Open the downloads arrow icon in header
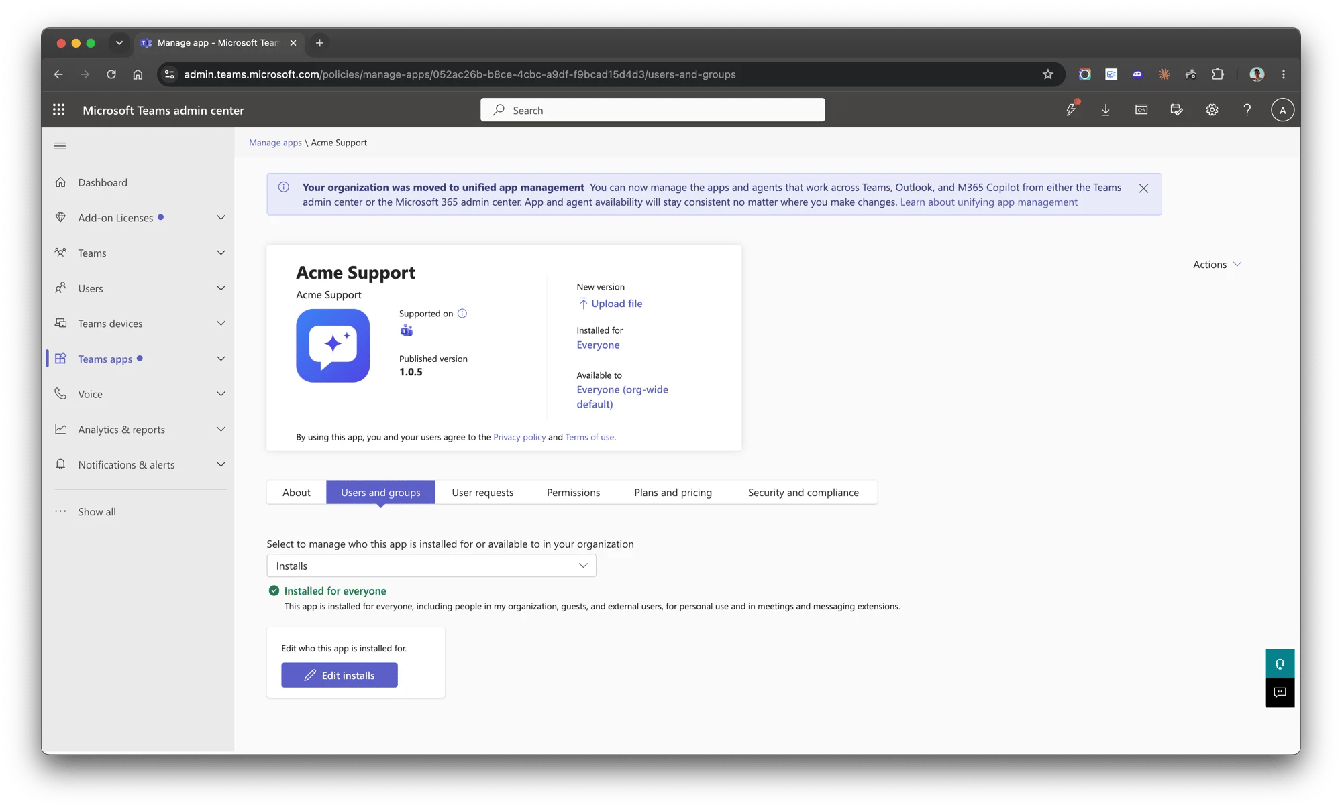Viewport: 1342px width, 809px height. [1106, 110]
